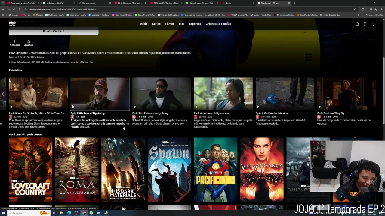The width and height of the screenshot is (385, 216).
Task: Open uTorrent icon in taskbar
Action: click(91, 213)
